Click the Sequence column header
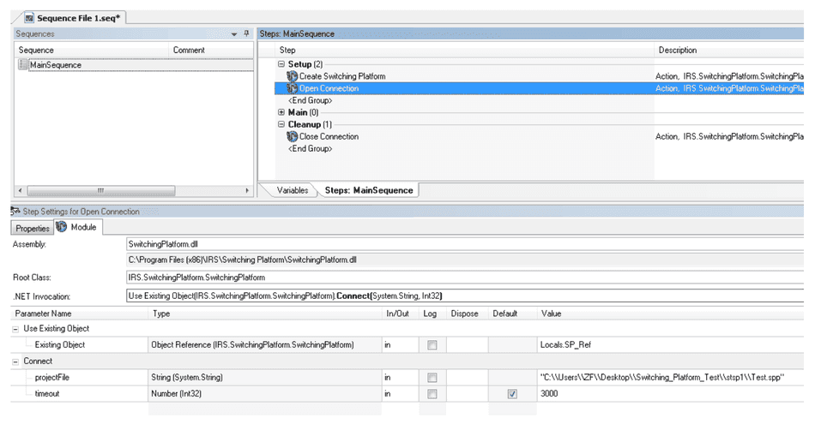This screenshot has width=815, height=424. point(92,50)
